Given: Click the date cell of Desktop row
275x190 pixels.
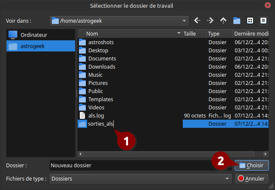Looking at the screenshot, I should [x=251, y=51].
